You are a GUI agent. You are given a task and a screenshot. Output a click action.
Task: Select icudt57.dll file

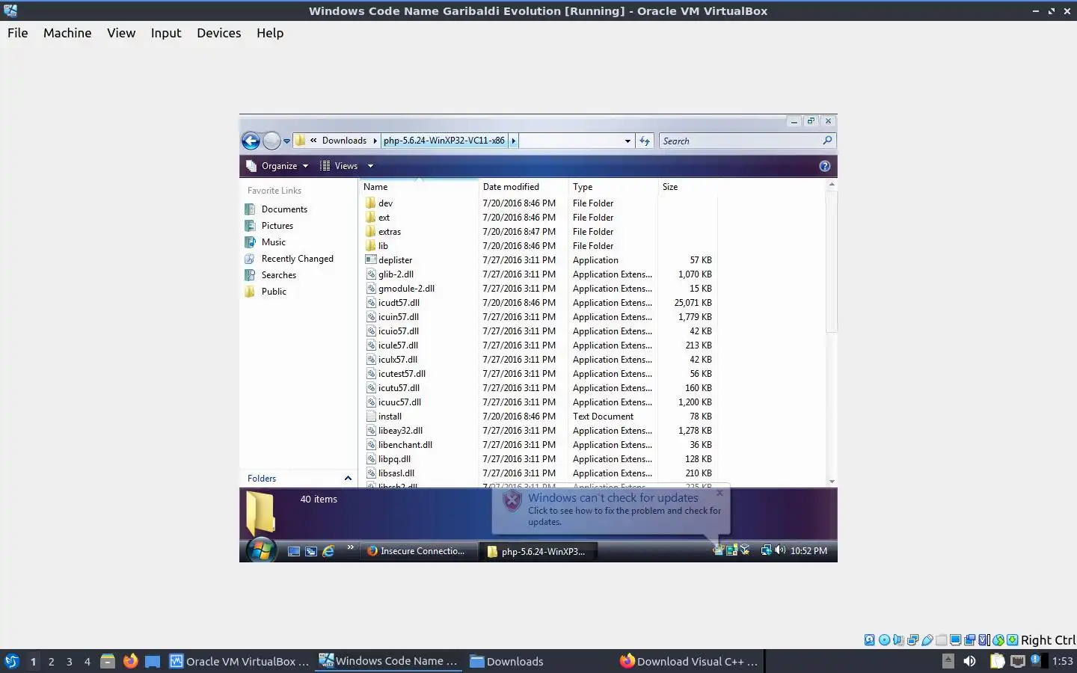[393, 303]
